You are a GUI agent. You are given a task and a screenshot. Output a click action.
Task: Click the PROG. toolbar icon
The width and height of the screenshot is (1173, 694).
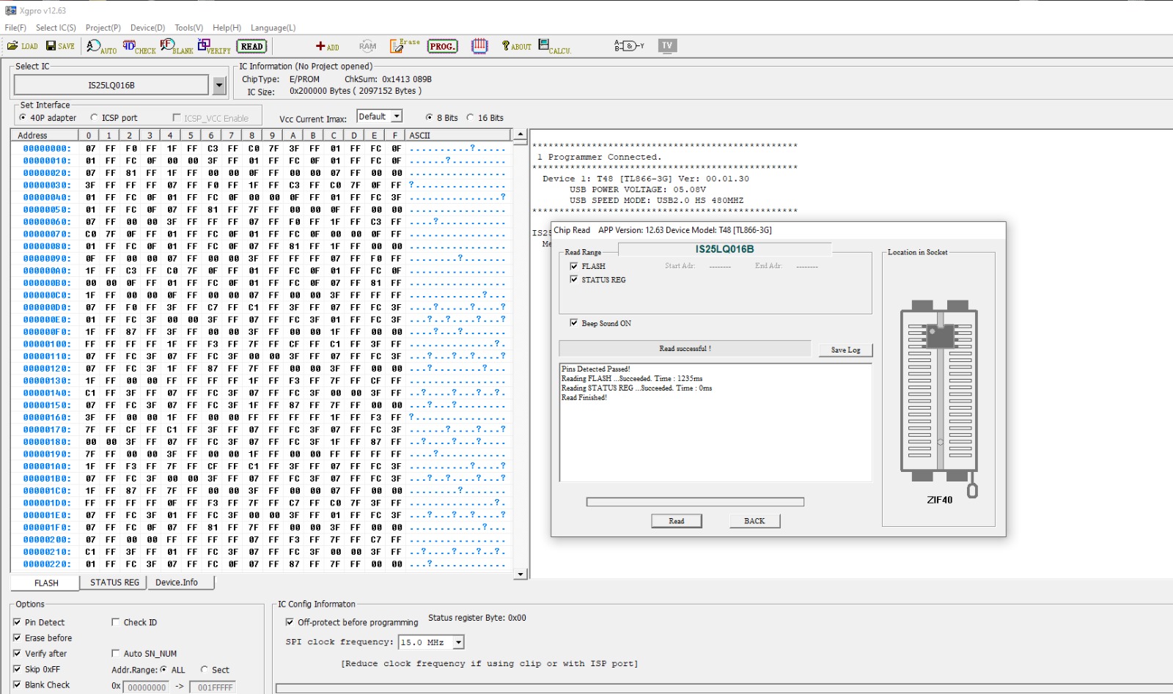[442, 46]
